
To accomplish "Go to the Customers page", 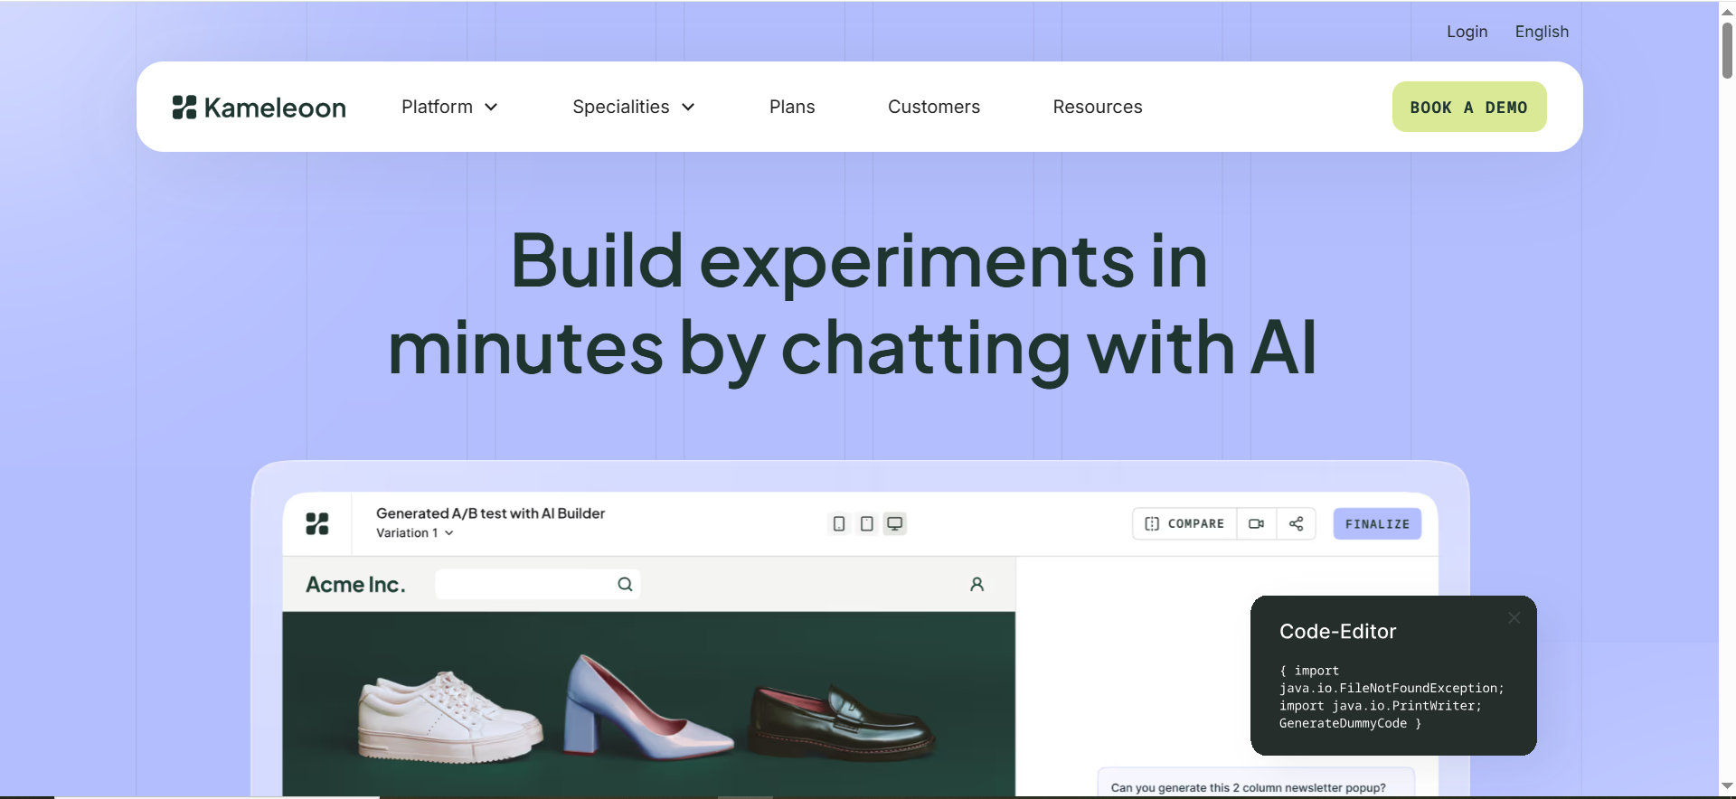I will point(934,108).
